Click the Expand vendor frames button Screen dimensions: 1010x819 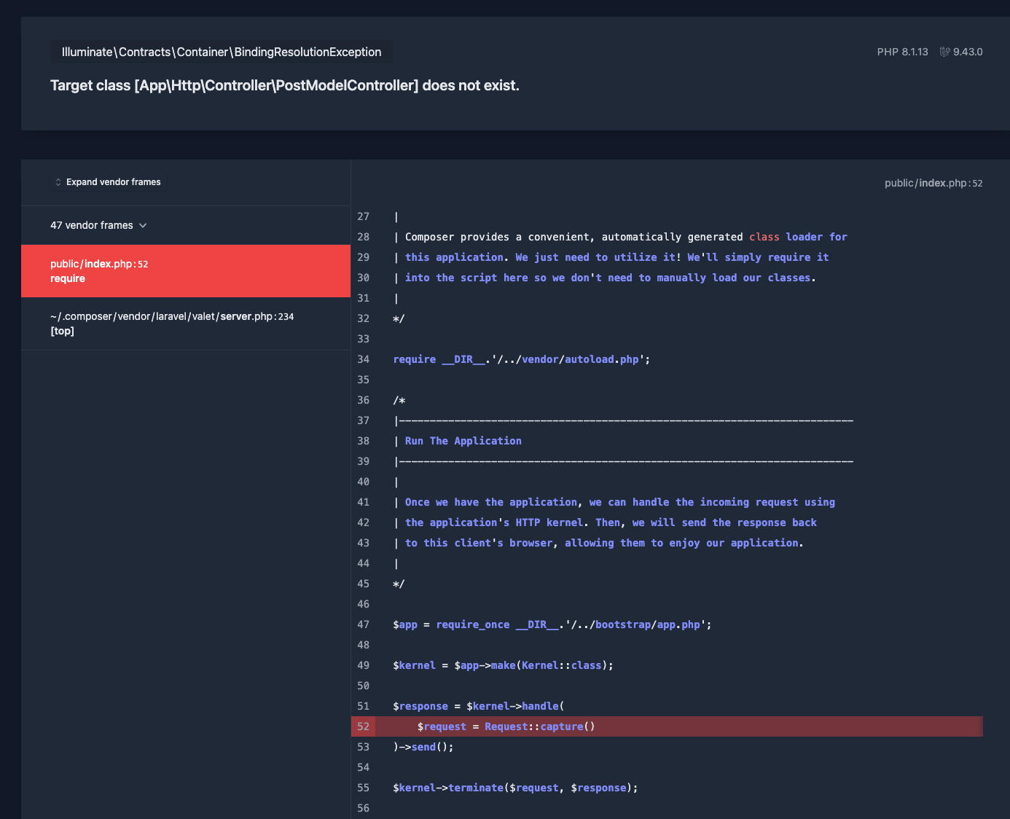[108, 182]
